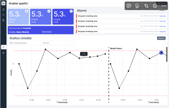Screen dimensions: 169x108
Task: Click alert icon on 14:00 Umidità card
Action: (x=71, y=11)
